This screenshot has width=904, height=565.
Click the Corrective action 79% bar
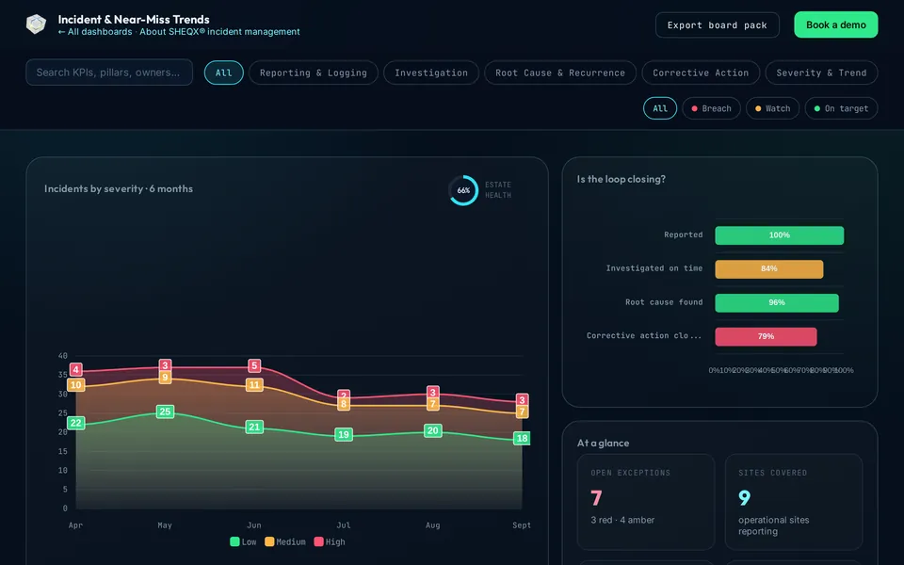point(766,336)
